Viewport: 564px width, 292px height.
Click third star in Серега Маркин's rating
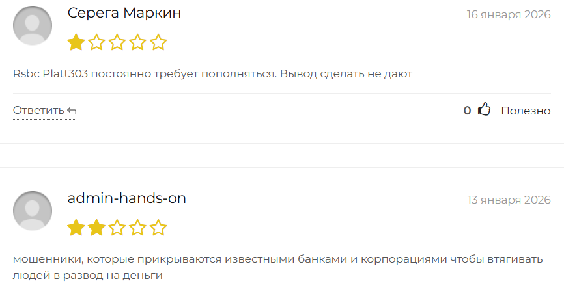(x=117, y=43)
